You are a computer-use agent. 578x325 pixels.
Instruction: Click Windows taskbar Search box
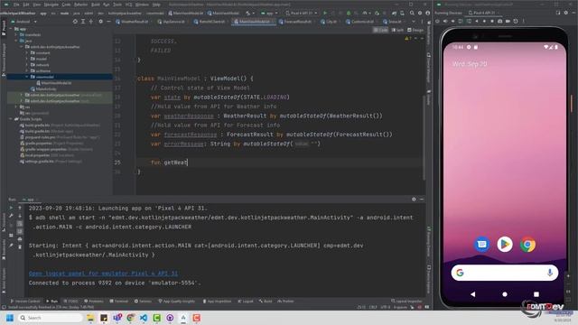click(50, 318)
